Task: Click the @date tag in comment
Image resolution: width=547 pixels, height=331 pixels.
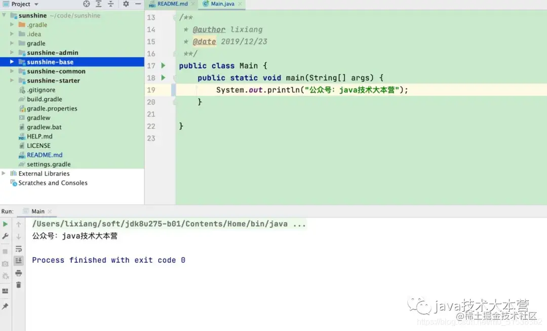Action: point(205,42)
